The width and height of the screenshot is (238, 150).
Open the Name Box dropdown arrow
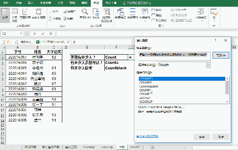pyautogui.click(x=21, y=34)
